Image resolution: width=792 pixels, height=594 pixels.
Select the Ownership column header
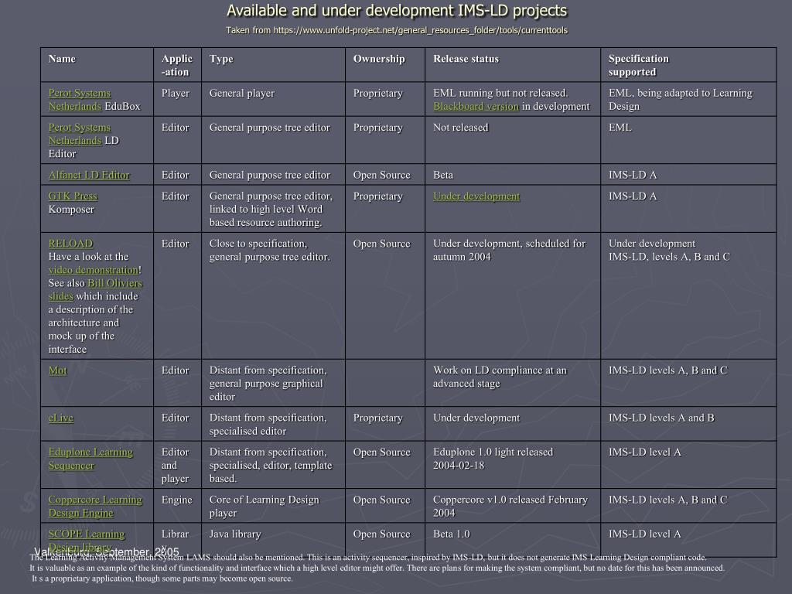coord(385,65)
